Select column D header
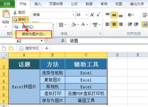Viewport: 148px width, 107px height. tap(118, 55)
